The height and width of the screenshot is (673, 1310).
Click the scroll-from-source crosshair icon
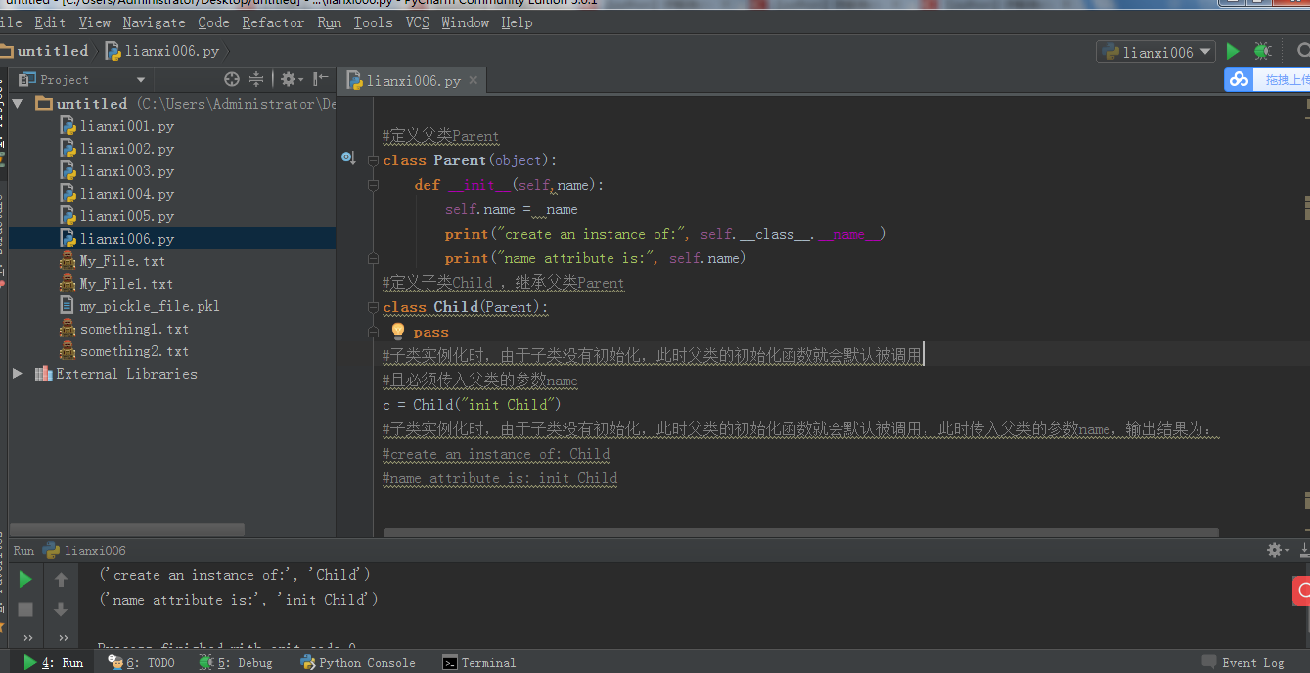tap(232, 79)
